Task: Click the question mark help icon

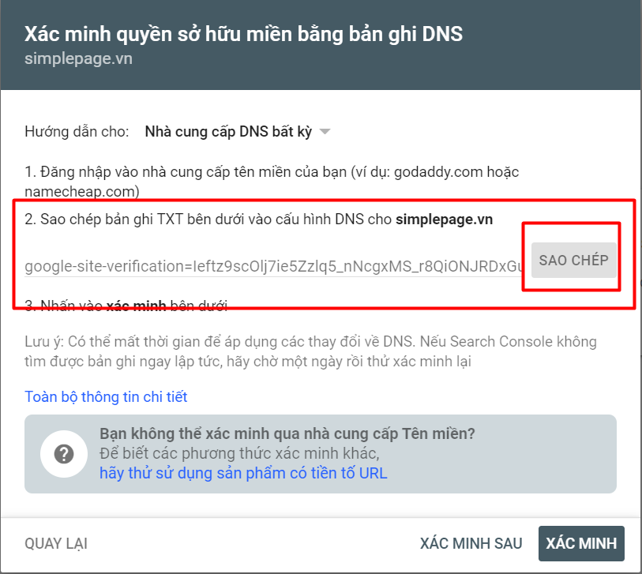Action: (63, 454)
